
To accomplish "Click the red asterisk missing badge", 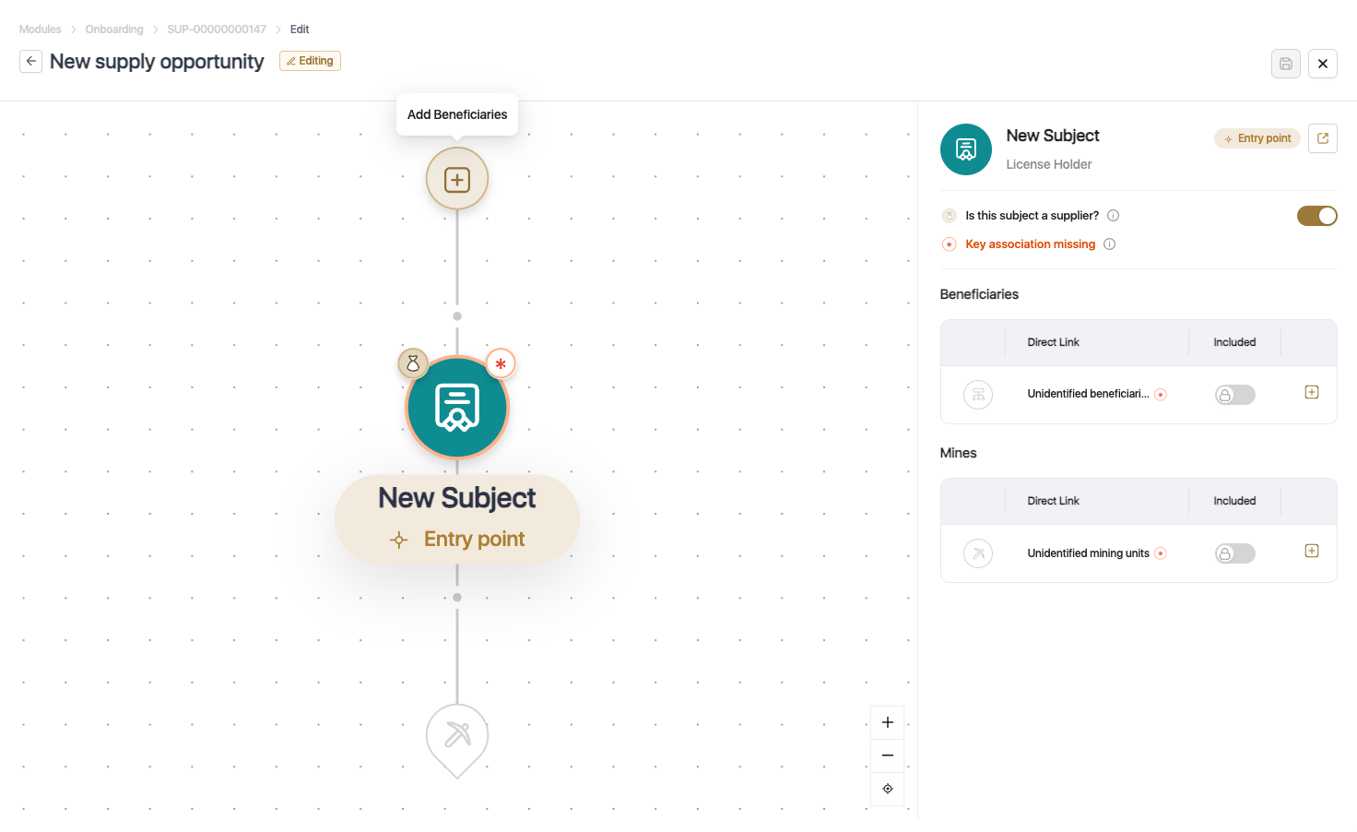I will [x=501, y=363].
